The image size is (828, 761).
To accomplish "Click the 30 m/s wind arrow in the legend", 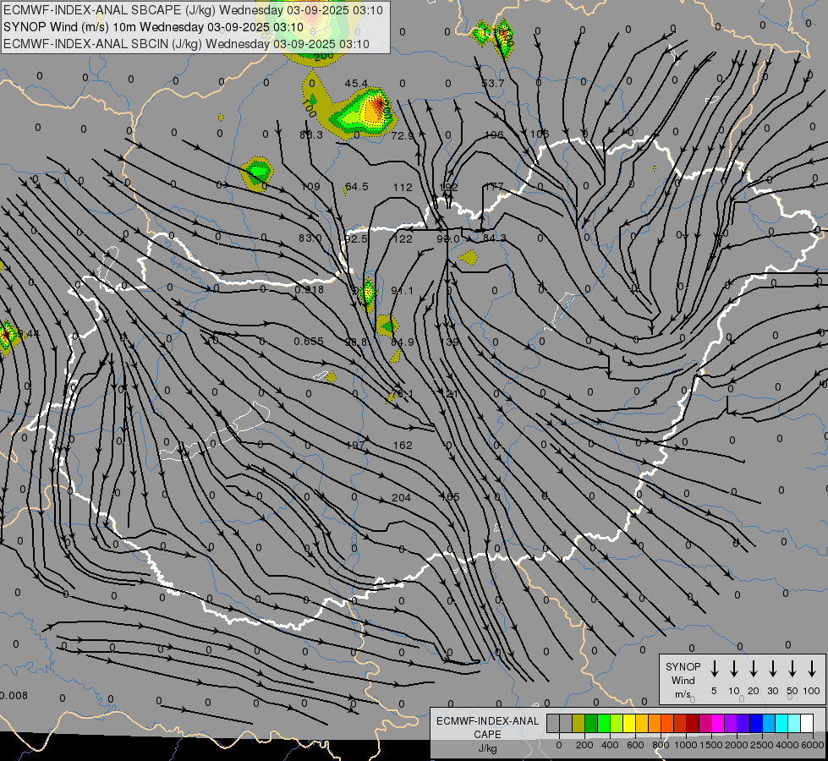I will [x=772, y=669].
